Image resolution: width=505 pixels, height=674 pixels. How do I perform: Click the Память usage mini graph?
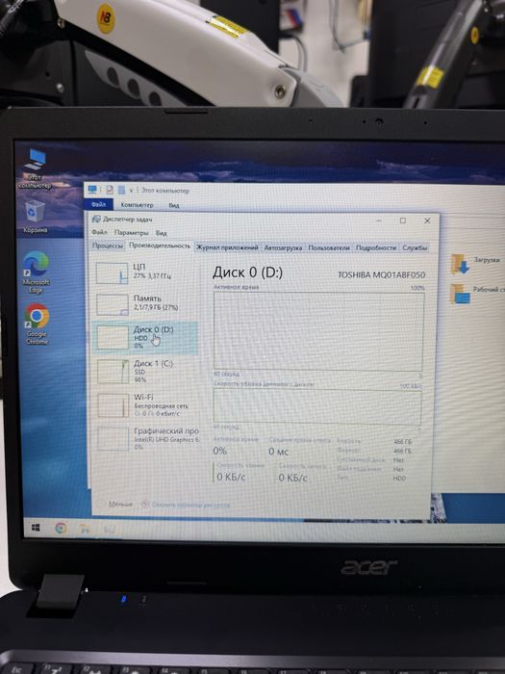(113, 304)
